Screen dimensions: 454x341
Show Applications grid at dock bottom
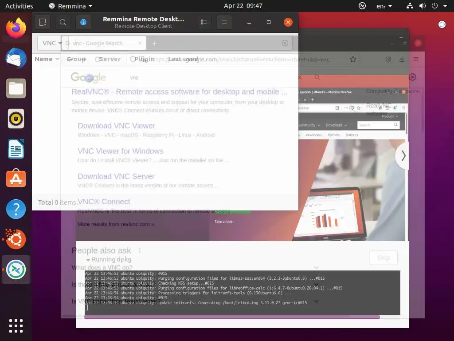[16, 326]
